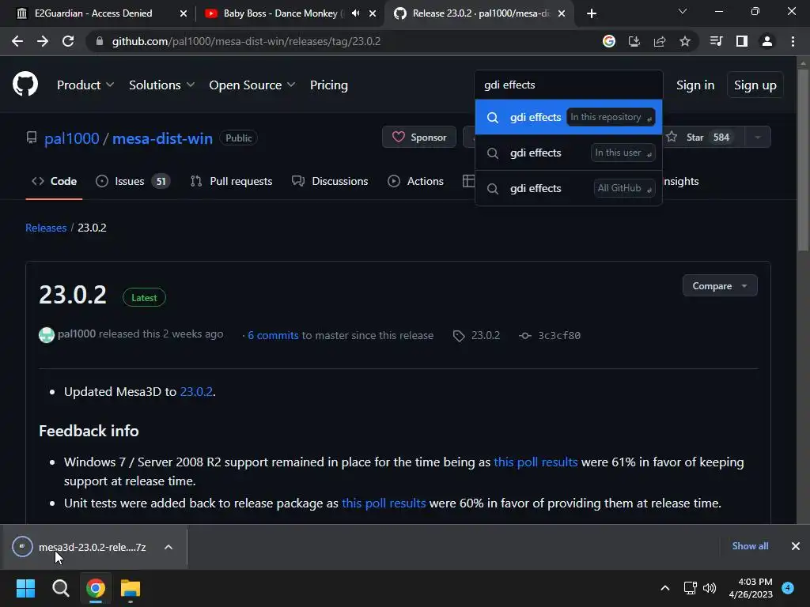Search gdi effects in this user
810x607 pixels.
[568, 153]
